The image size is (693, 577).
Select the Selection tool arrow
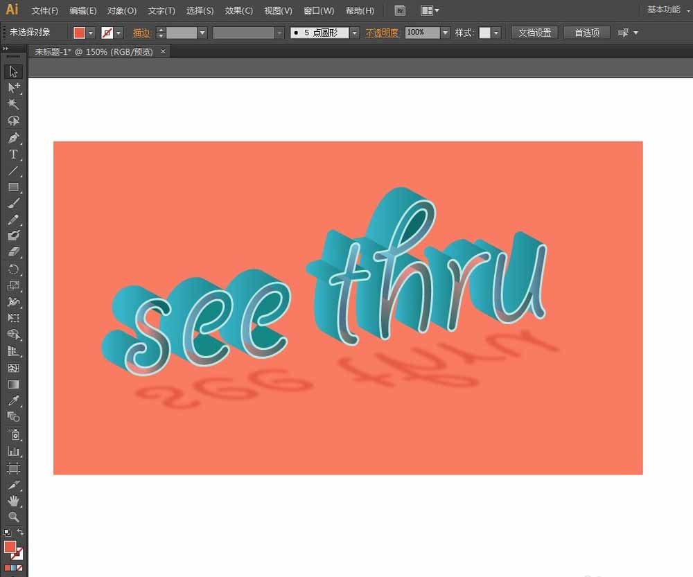(x=13, y=71)
